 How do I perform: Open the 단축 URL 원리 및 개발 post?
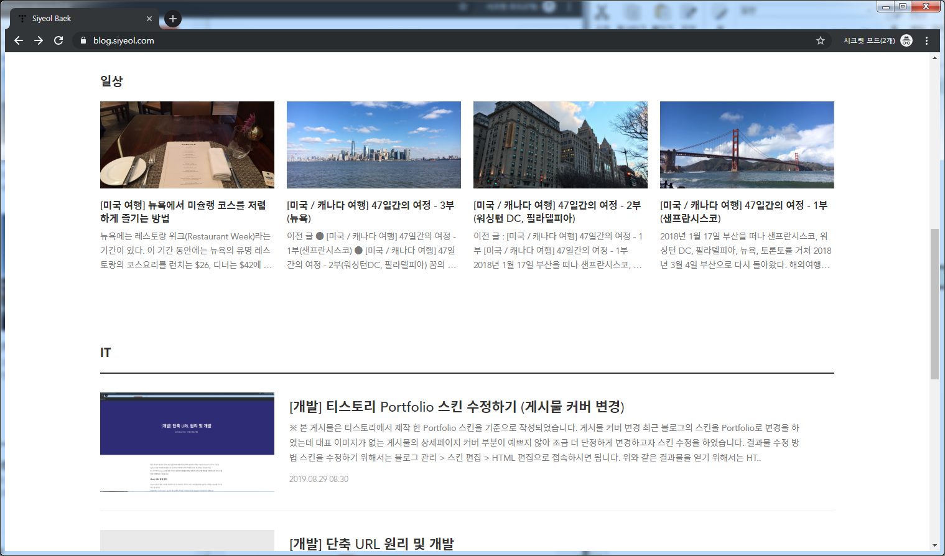(x=371, y=544)
